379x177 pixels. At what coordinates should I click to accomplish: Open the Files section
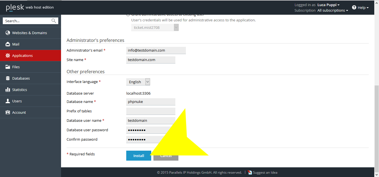(x=31, y=67)
